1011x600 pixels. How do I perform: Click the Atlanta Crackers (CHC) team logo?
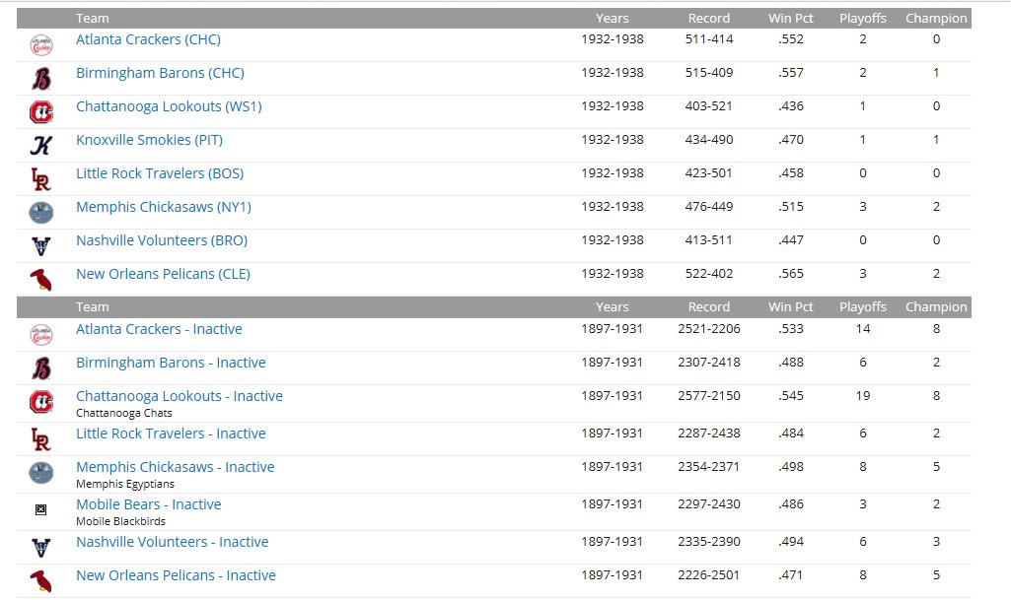(40, 44)
